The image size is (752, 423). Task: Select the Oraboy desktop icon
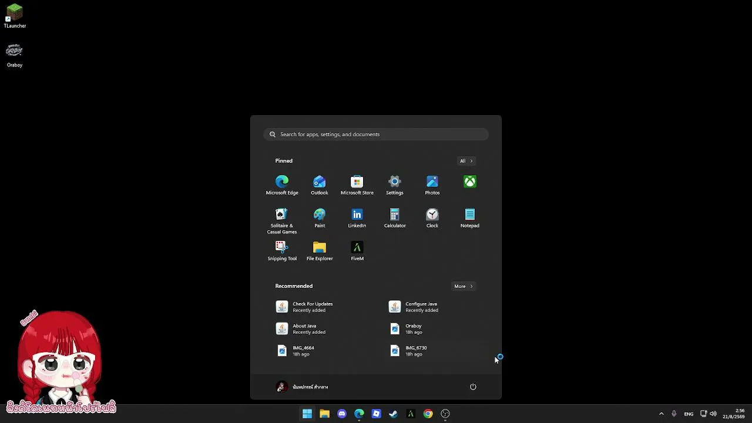click(15, 55)
